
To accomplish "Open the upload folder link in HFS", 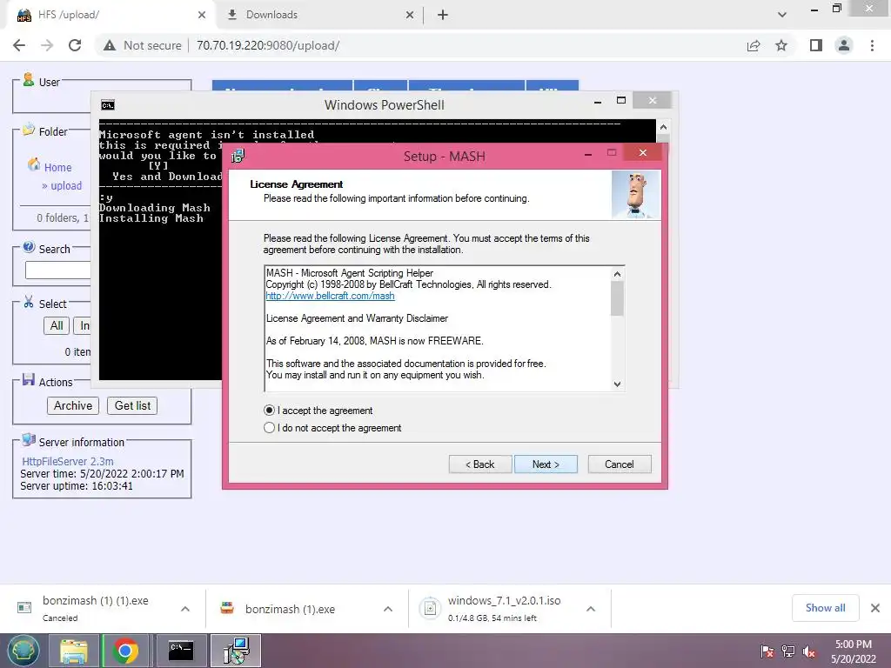I will 66,186.
